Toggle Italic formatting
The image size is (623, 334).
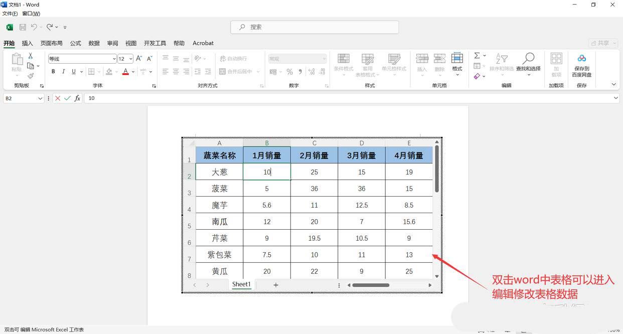click(x=63, y=72)
